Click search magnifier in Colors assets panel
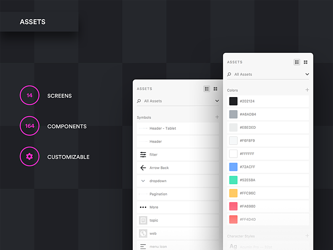 (x=229, y=75)
